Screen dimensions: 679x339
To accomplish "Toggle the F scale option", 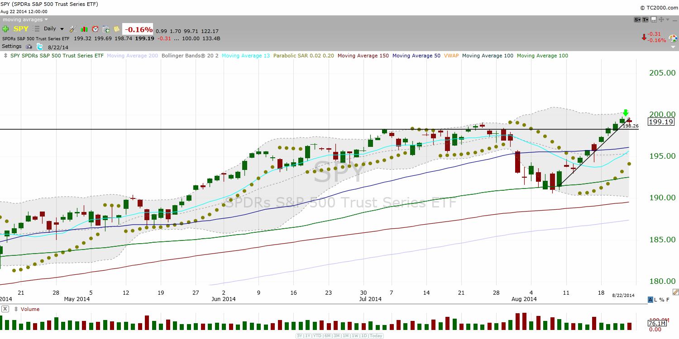I will [668, 300].
